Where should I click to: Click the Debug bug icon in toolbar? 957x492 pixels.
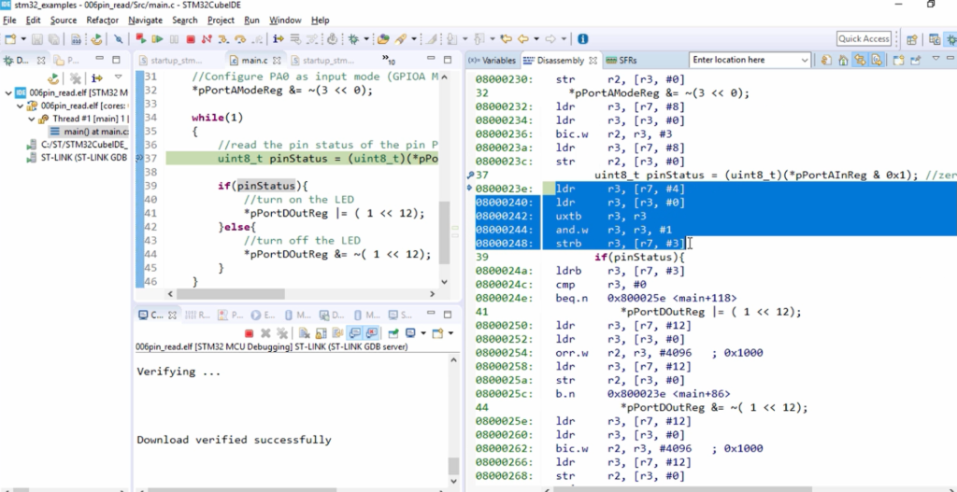click(x=354, y=39)
